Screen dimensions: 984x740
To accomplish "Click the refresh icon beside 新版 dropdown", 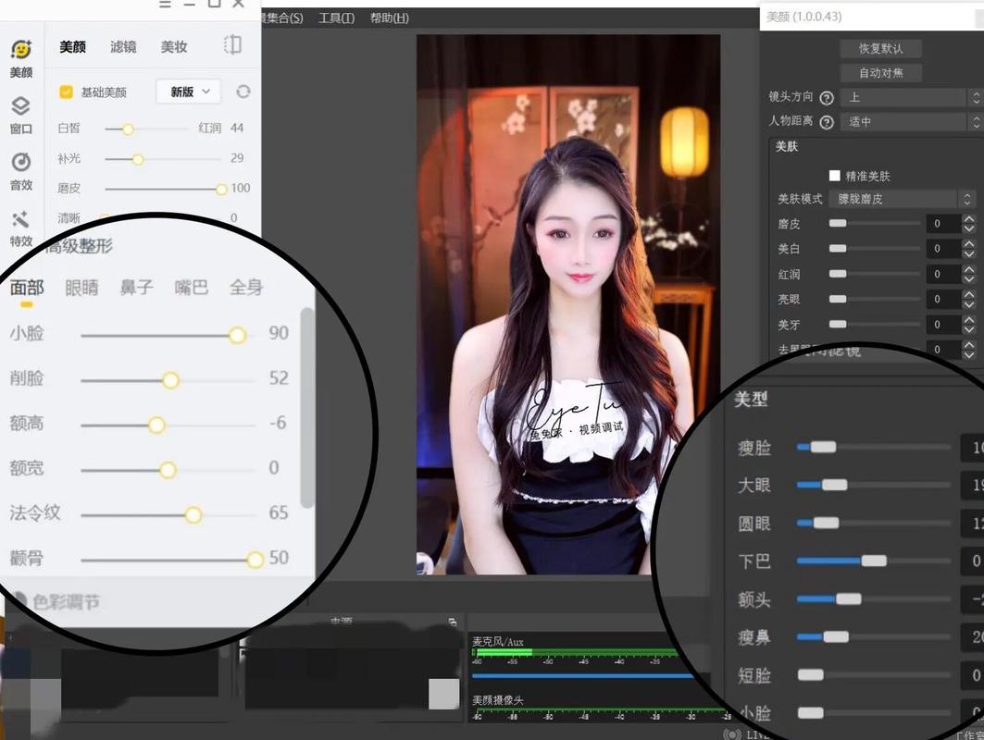I will (243, 92).
